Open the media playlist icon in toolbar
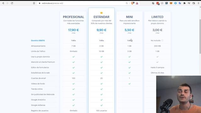201x113 pixels. pyautogui.click(x=189, y=3)
